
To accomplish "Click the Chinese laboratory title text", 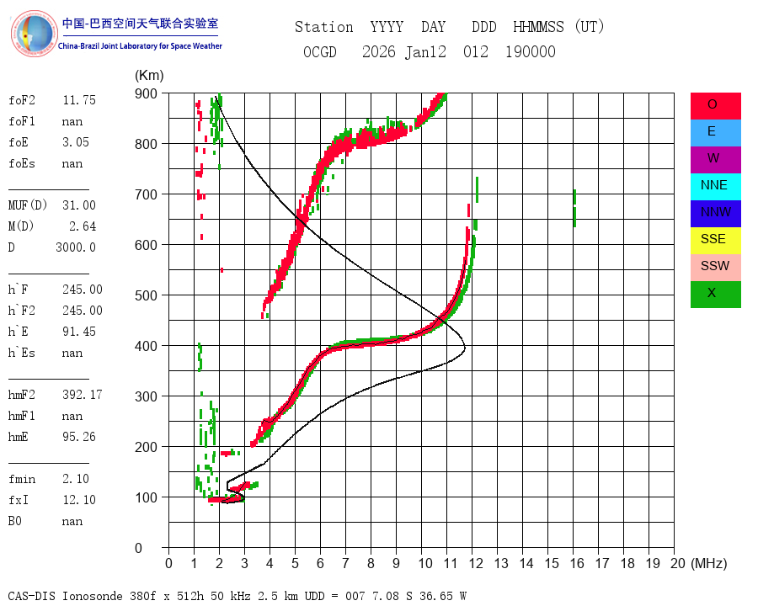I will tap(140, 24).
